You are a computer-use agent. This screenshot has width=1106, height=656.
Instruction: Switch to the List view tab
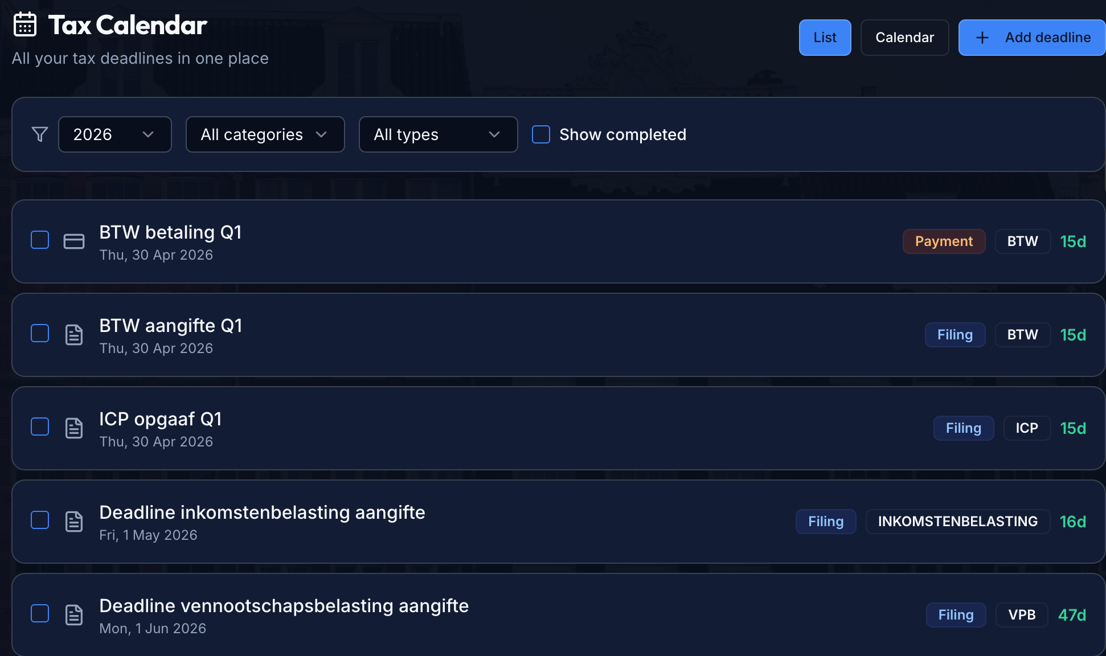click(825, 38)
